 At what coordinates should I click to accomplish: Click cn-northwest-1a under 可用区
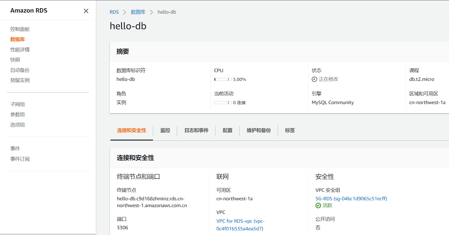[234, 199]
